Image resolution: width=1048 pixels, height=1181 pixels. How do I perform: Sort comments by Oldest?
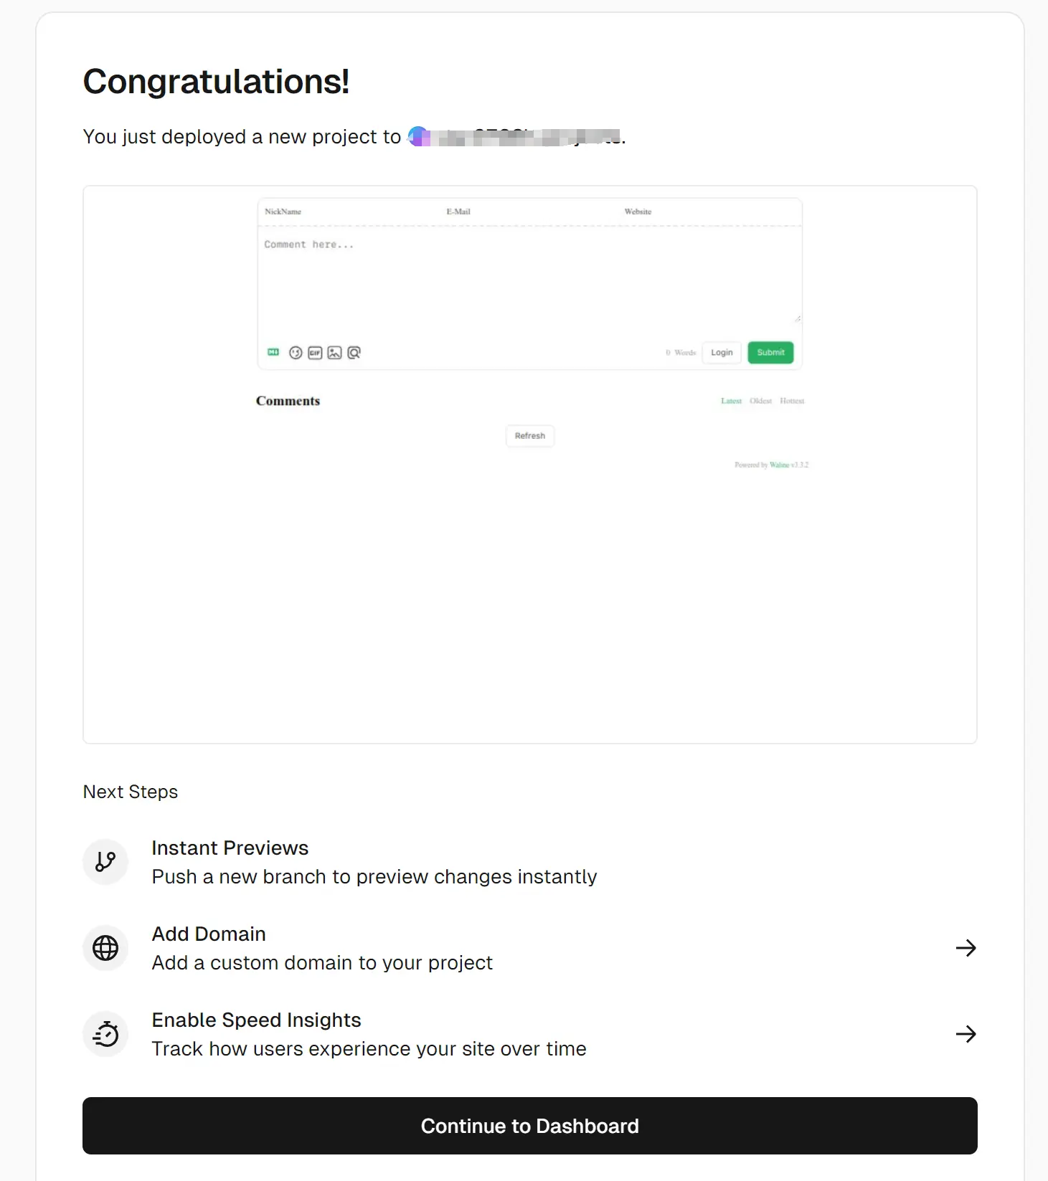[x=760, y=401]
